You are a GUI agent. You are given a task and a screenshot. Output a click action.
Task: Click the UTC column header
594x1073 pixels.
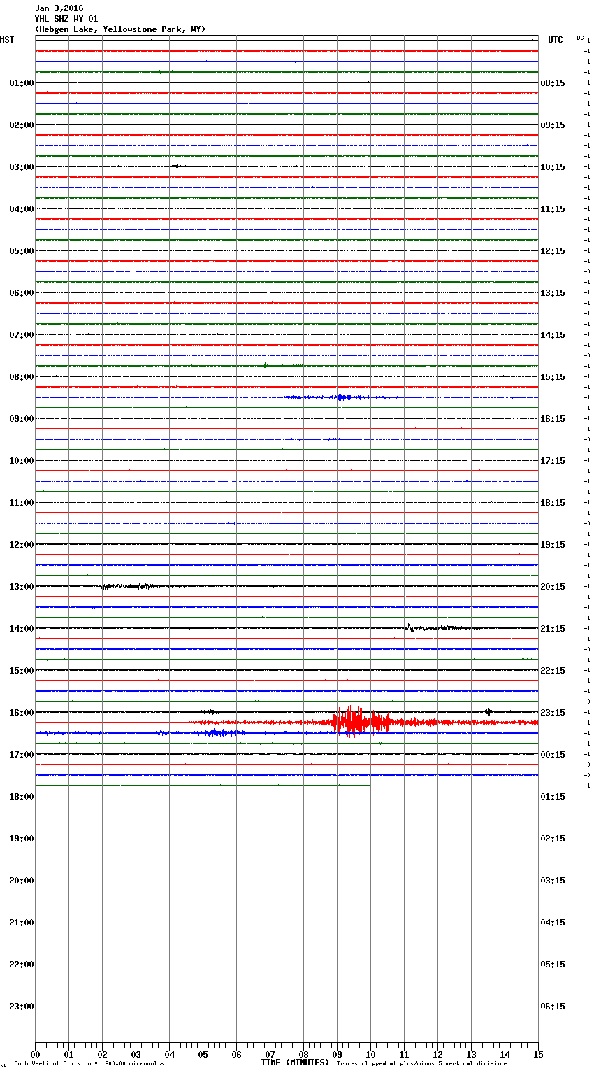click(x=555, y=40)
